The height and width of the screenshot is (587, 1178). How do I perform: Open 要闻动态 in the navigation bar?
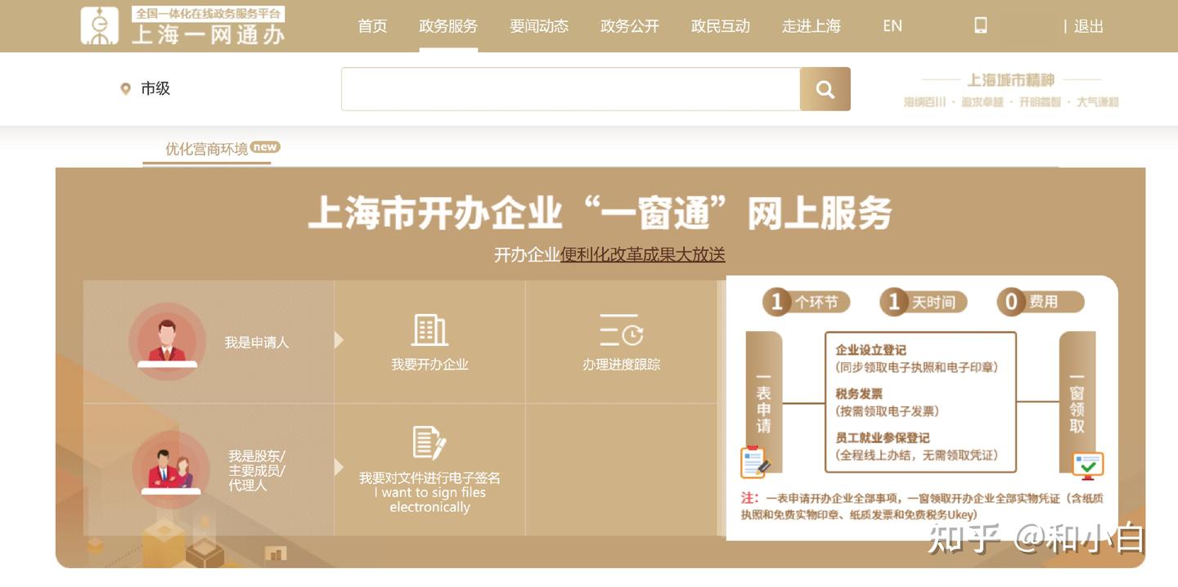click(x=539, y=26)
